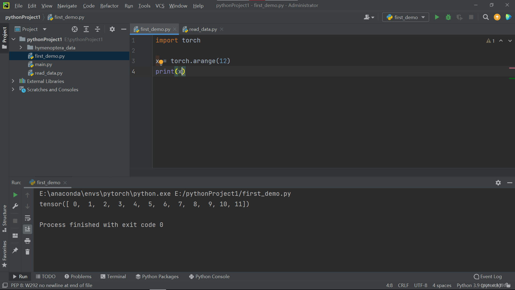
Task: Collapse all items in Project panel
Action: point(98,29)
